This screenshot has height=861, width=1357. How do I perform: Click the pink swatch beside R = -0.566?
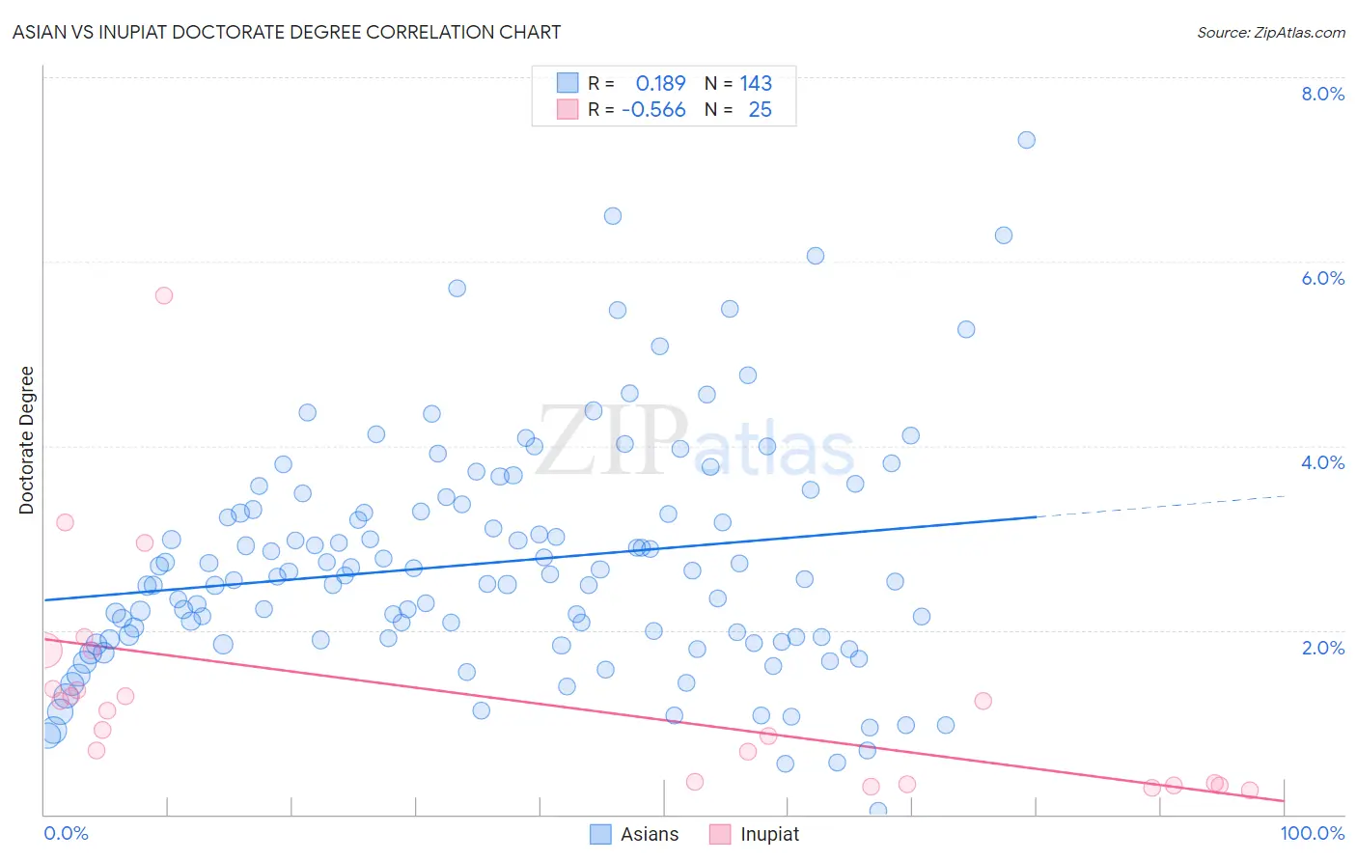point(568,109)
